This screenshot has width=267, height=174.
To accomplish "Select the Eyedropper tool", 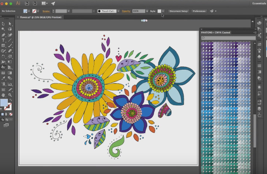I will click(x=3, y=78).
